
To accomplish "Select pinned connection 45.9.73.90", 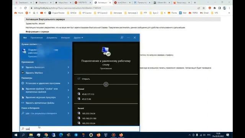I will click(87, 99).
